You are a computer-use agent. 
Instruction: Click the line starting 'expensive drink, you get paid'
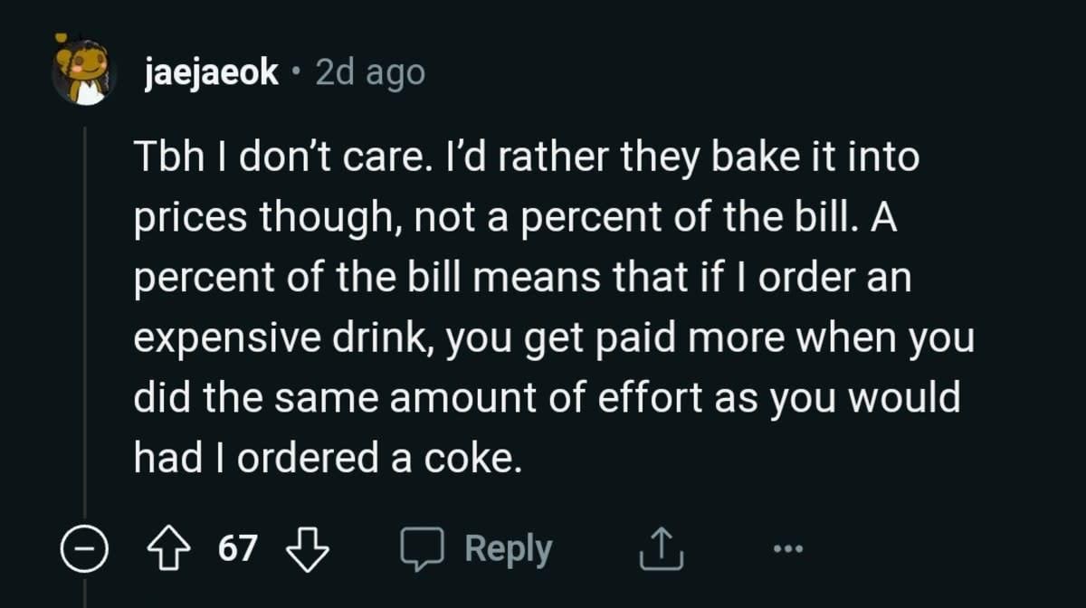coord(552,338)
